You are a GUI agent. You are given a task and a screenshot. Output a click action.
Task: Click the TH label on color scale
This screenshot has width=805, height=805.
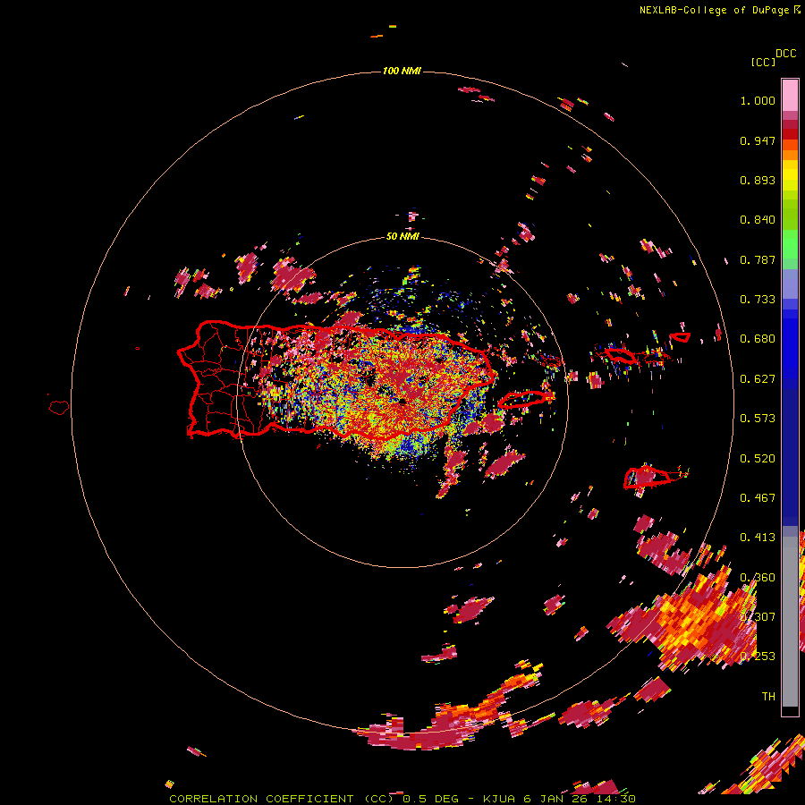(768, 697)
